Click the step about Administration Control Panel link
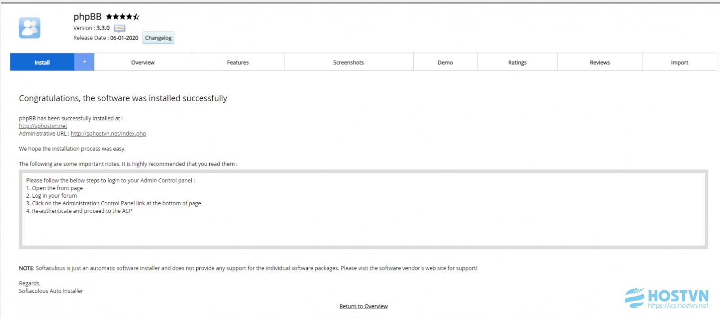Viewport: 720px width, 318px height. coord(113,203)
